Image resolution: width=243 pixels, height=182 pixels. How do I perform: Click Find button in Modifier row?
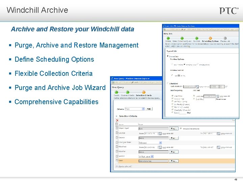(x=174, y=152)
